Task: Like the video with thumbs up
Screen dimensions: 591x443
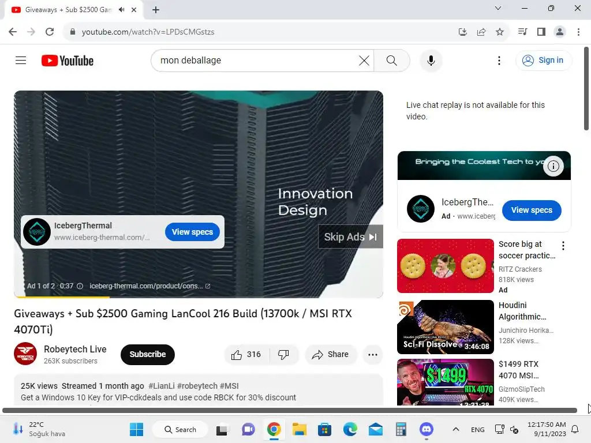Action: tap(247, 355)
